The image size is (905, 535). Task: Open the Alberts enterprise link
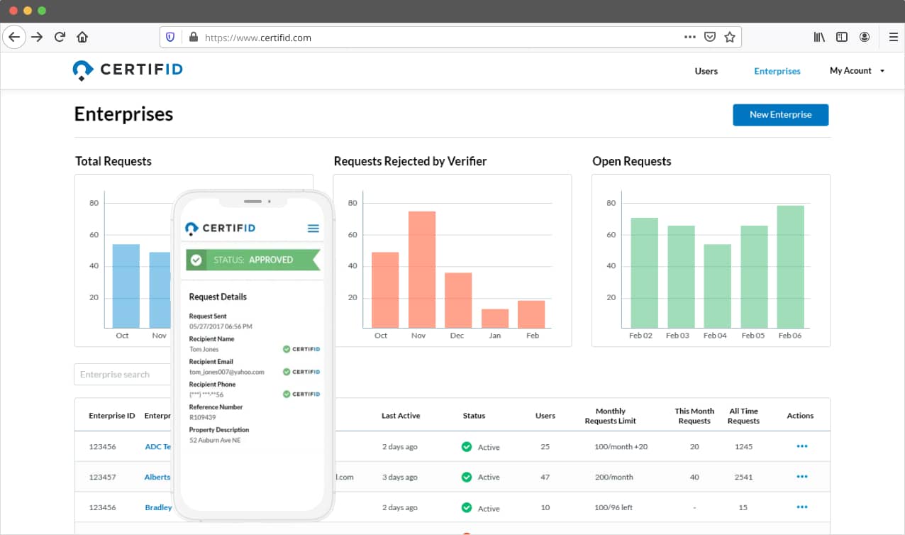(x=157, y=477)
